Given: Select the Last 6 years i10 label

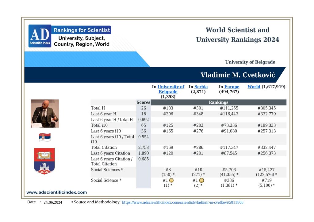Looking at the screenshot, I should click(106, 131).
